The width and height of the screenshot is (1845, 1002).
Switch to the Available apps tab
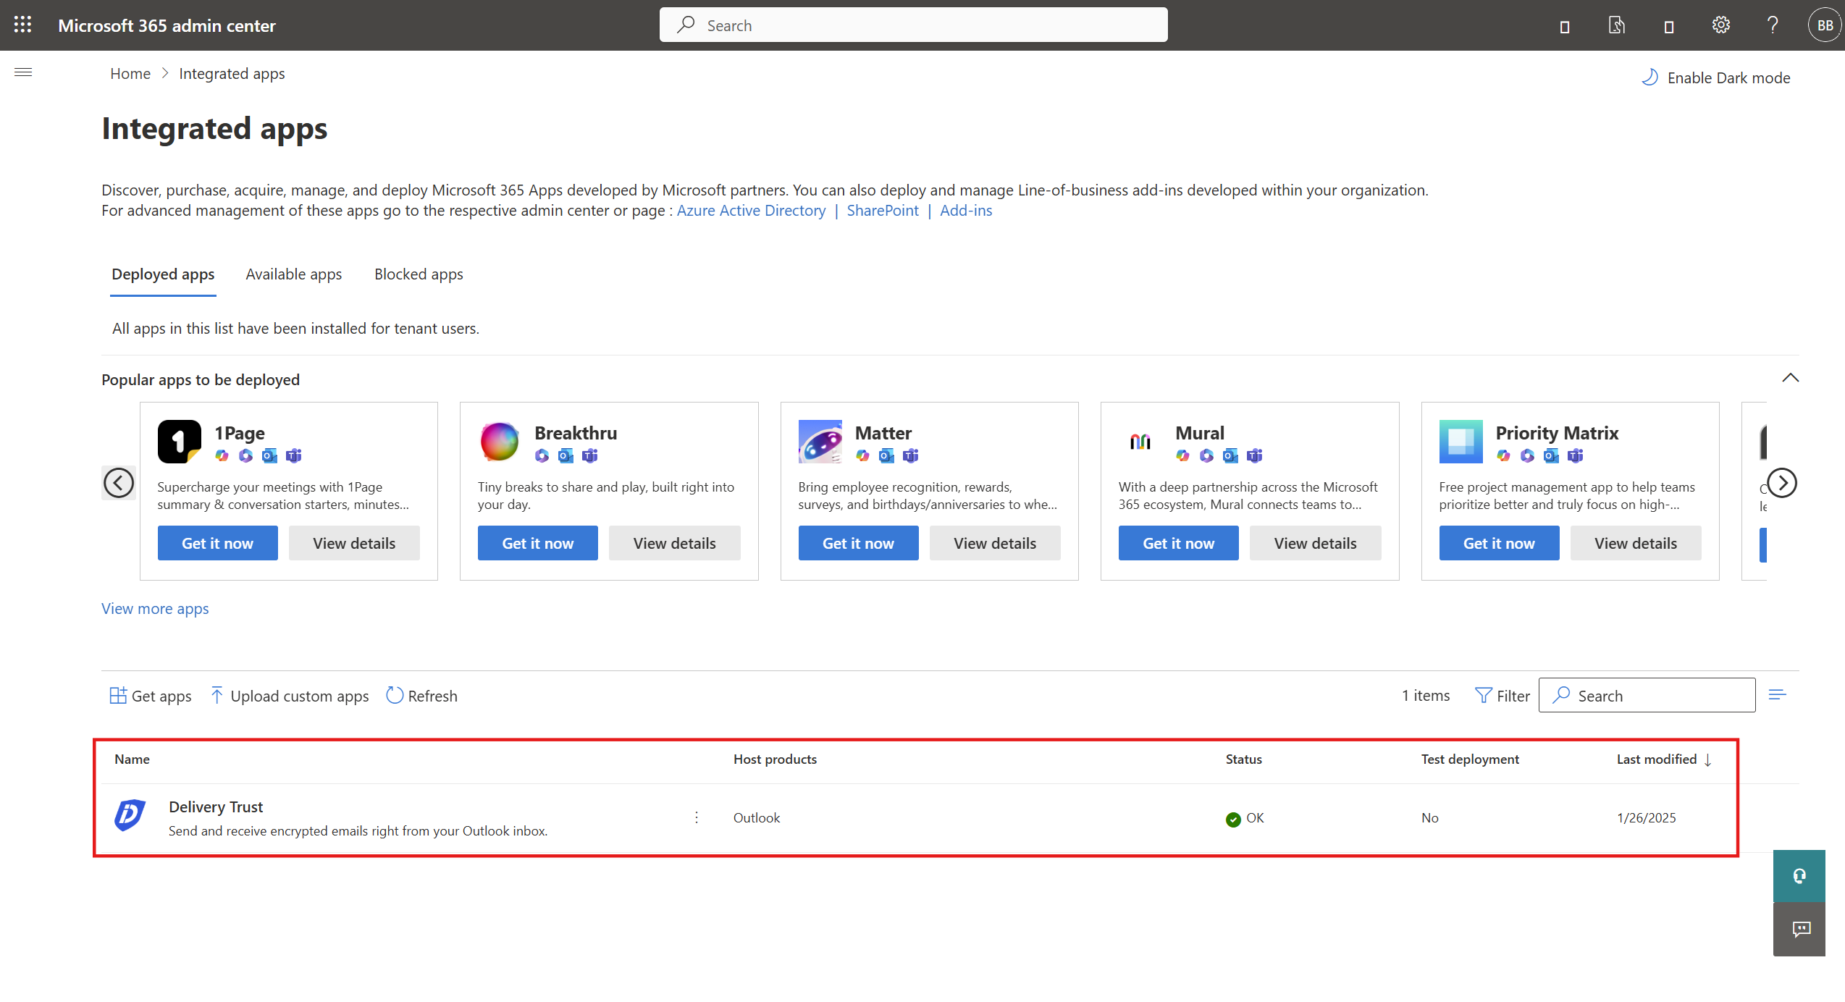[294, 274]
